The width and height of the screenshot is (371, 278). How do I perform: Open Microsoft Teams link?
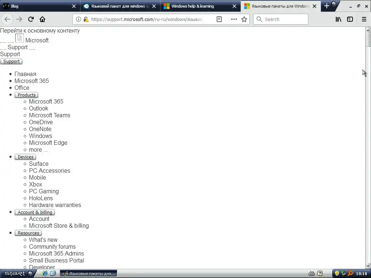tap(49, 115)
